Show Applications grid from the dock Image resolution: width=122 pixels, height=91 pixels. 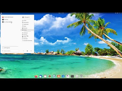(86, 76)
